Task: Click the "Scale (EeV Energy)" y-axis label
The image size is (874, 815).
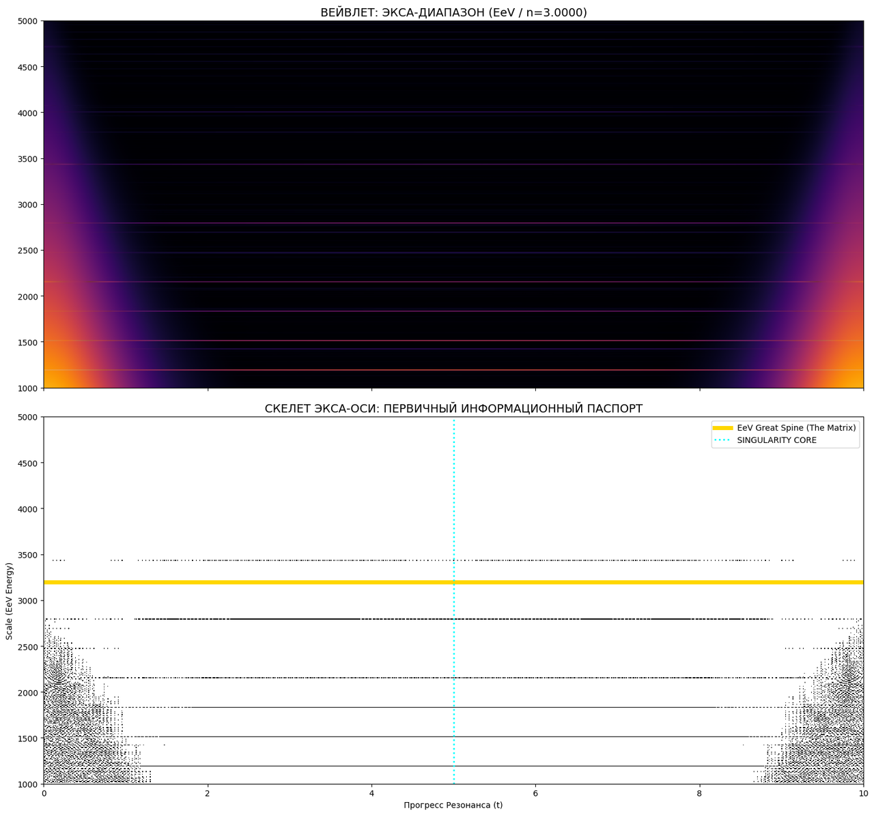Action: coord(9,601)
